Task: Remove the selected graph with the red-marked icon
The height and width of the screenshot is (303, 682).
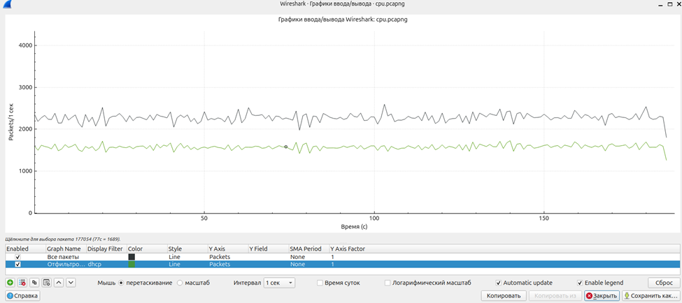Action: 22,283
